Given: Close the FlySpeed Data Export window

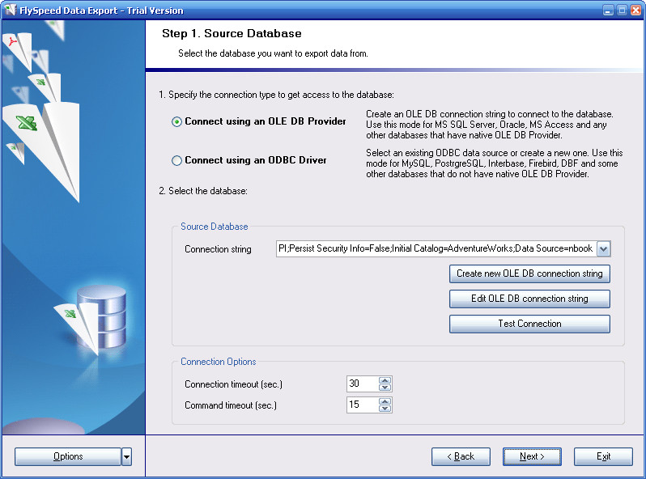Looking at the screenshot, I should (635, 11).
